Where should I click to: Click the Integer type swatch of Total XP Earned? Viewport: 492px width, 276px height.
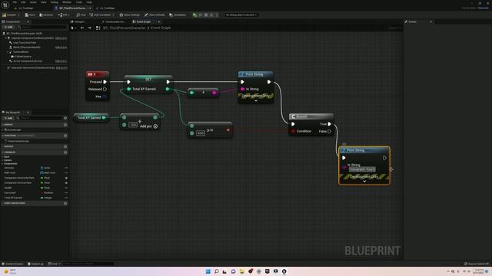click(x=42, y=198)
